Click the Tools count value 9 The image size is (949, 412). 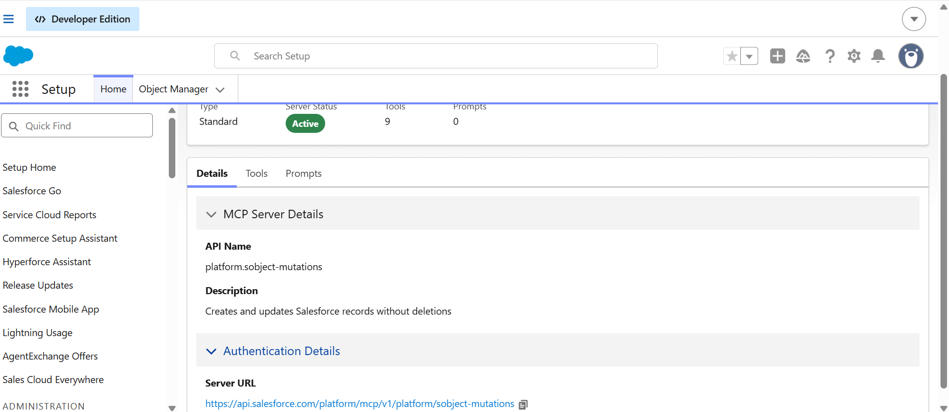pos(388,121)
